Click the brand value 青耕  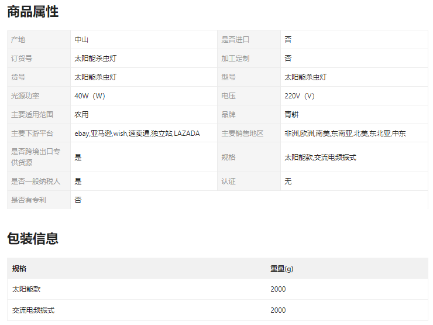point(291,115)
